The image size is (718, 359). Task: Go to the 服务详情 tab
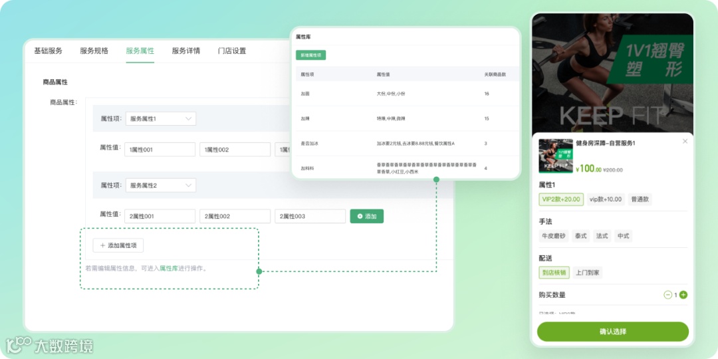click(x=186, y=51)
